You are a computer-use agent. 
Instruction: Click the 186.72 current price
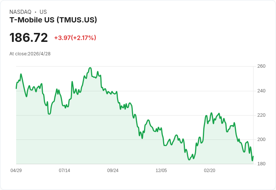28,38
